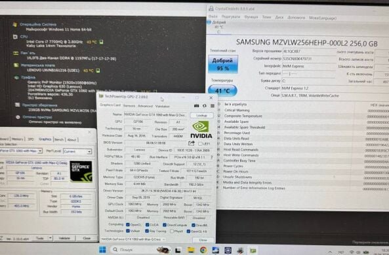Click the Optical Drives icon in Speccy
Screen dimensions: 389x255
coord(18,117)
